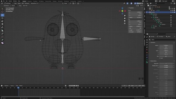The height and width of the screenshot is (99, 176).
Task: Click the blue Z axis gizmo ball
Action: tap(122, 8)
